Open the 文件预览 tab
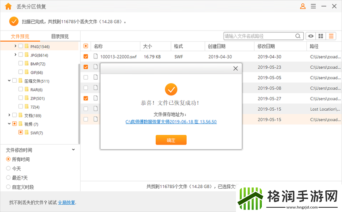 pyautogui.click(x=20, y=36)
